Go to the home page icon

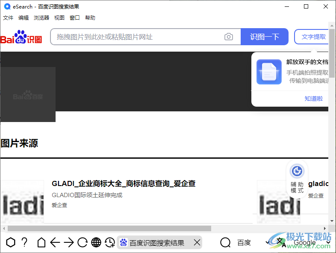41,242
